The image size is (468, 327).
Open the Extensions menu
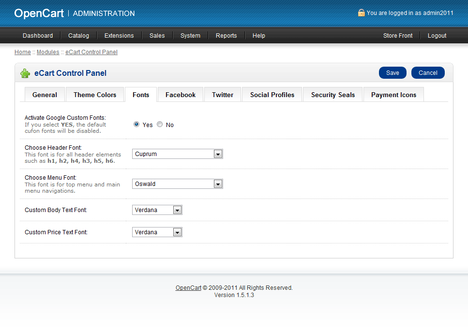coord(119,36)
